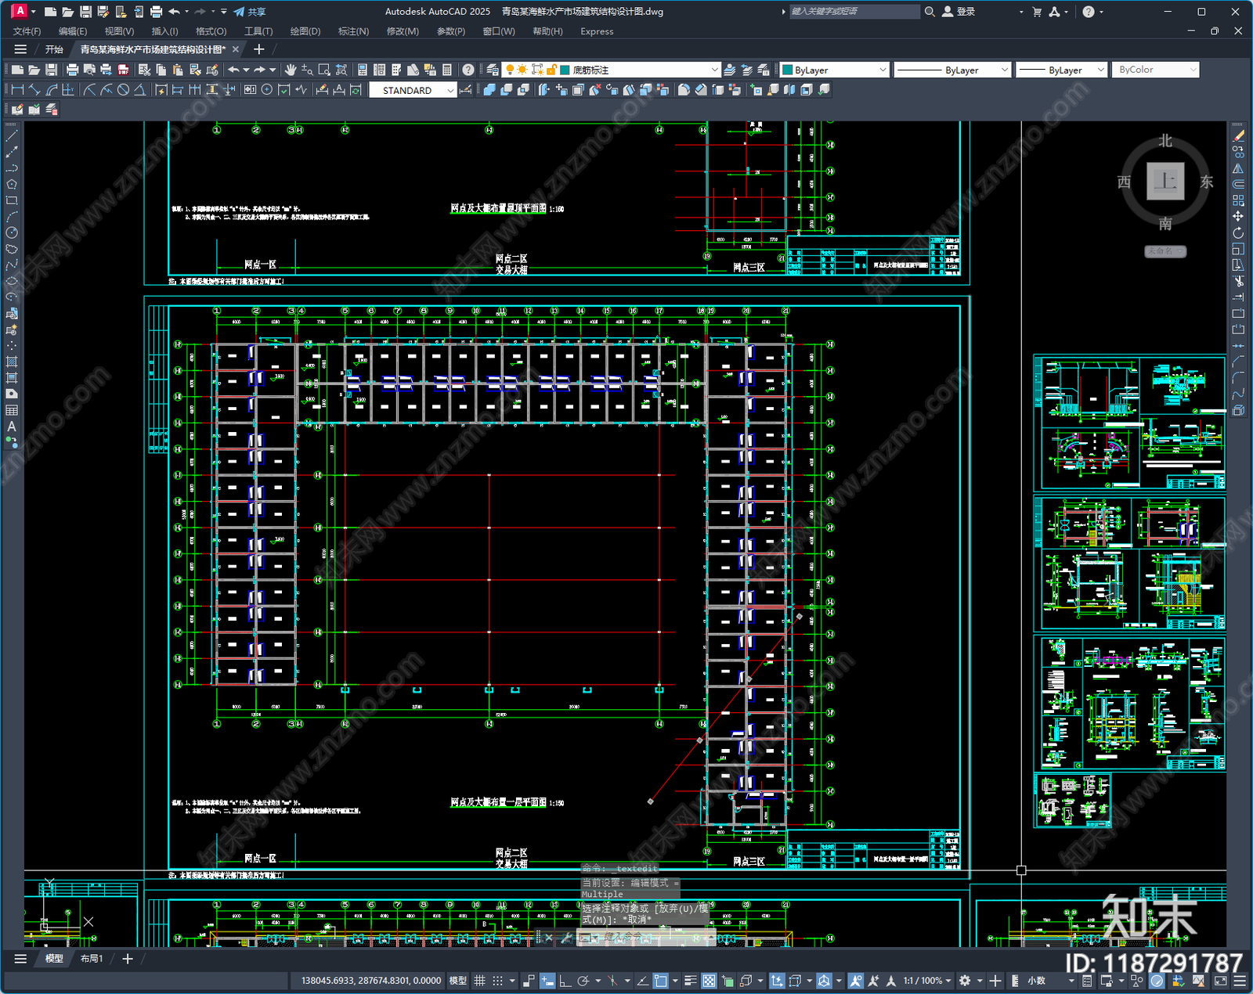Click the Line draw tool
1253x994 pixels.
[x=12, y=136]
